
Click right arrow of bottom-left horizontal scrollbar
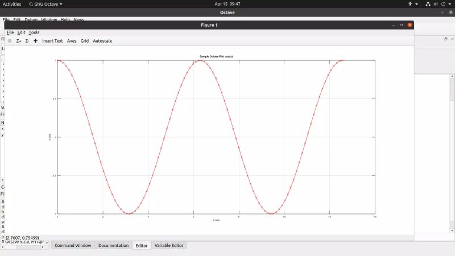click(43, 247)
